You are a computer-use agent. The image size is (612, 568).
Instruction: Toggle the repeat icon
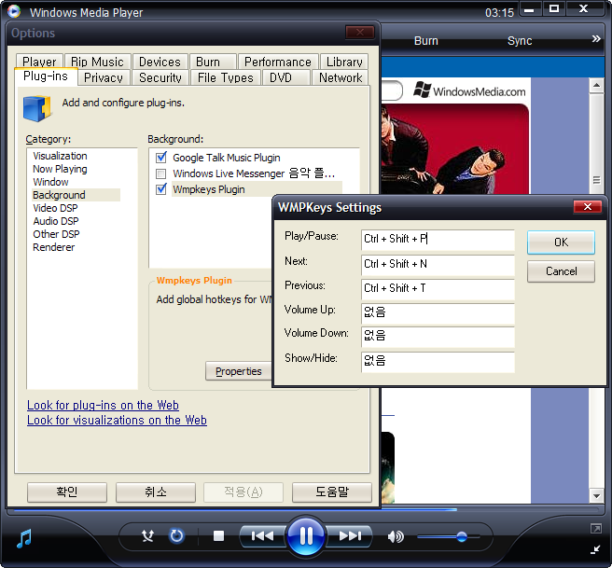pyautogui.click(x=176, y=536)
